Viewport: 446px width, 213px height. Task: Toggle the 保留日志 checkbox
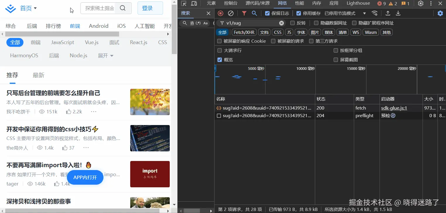(267, 13)
